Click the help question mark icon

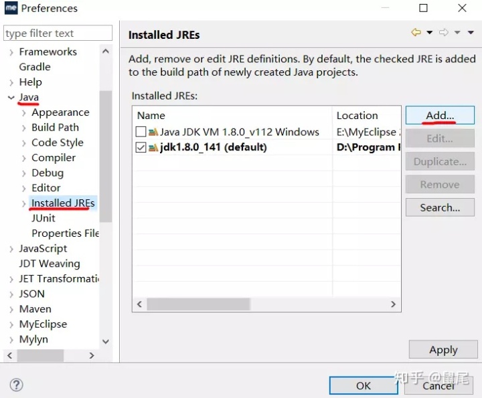[x=16, y=385]
